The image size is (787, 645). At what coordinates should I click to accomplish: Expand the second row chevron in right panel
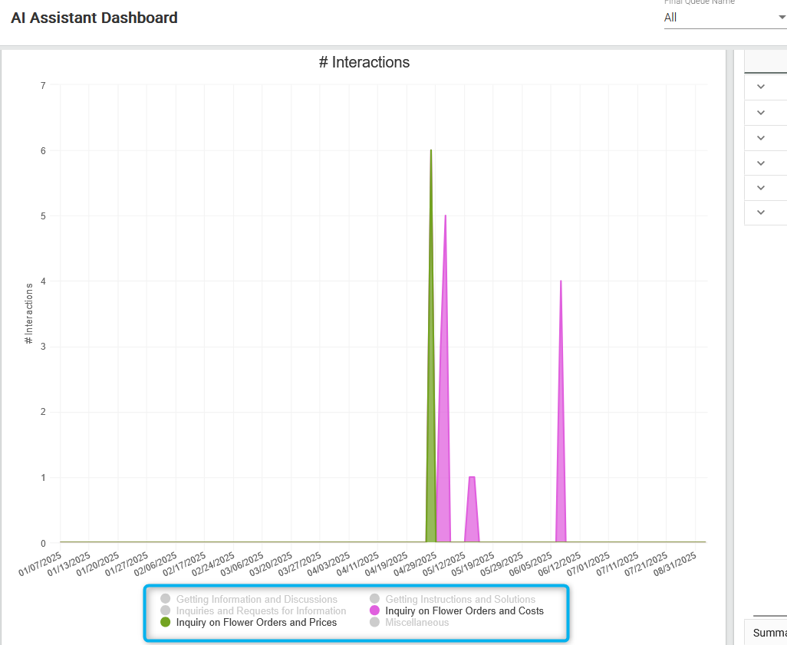pyautogui.click(x=761, y=113)
